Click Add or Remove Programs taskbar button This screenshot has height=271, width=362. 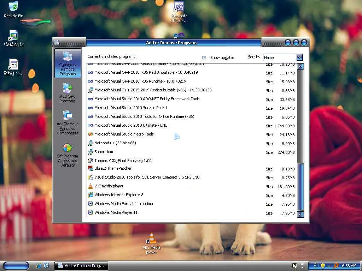point(81,266)
